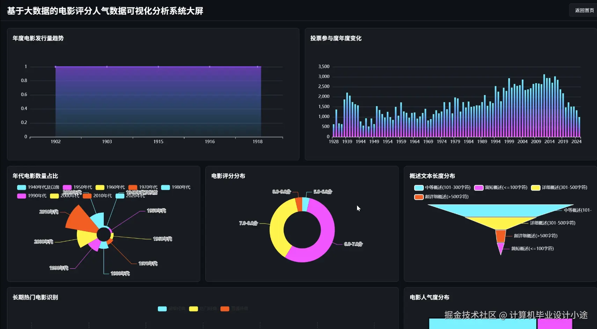597x329 pixels.
Task: Click the 1902 data point on trend line
Action: pyautogui.click(x=55, y=67)
